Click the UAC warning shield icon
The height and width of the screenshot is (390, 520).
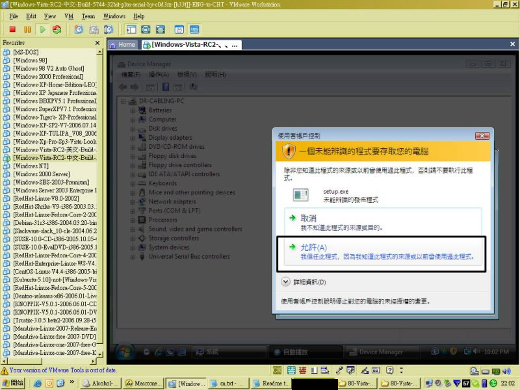[289, 151]
